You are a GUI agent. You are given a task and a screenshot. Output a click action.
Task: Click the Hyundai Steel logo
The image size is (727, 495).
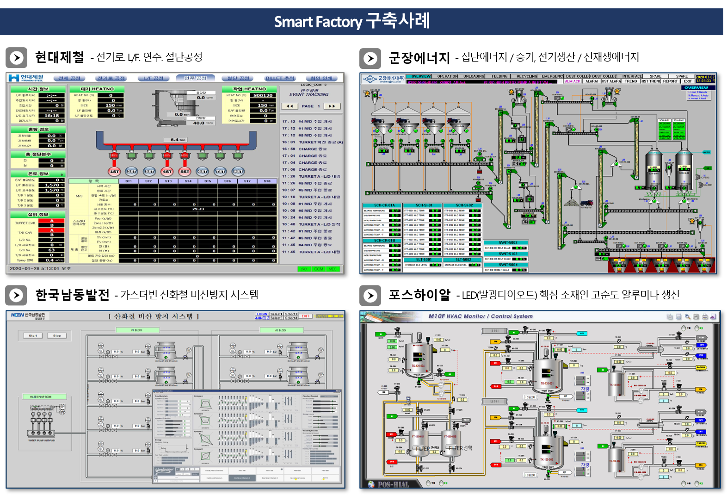26,78
